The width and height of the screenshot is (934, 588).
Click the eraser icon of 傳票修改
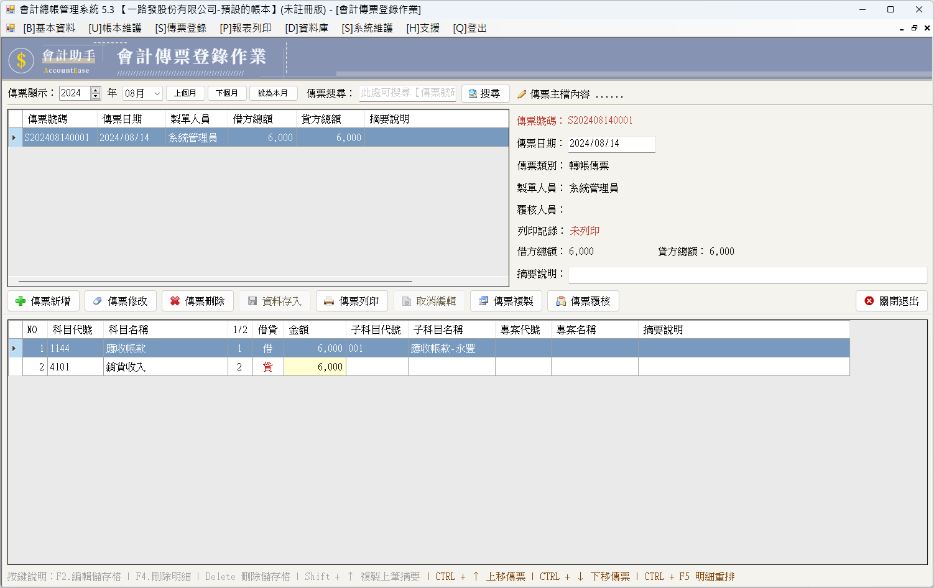pos(97,301)
